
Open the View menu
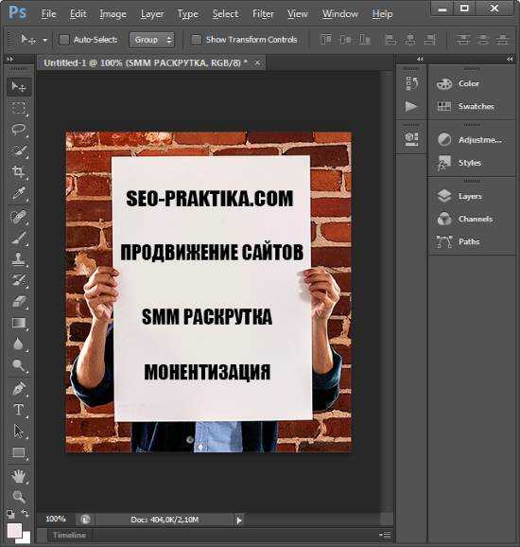pyautogui.click(x=297, y=14)
